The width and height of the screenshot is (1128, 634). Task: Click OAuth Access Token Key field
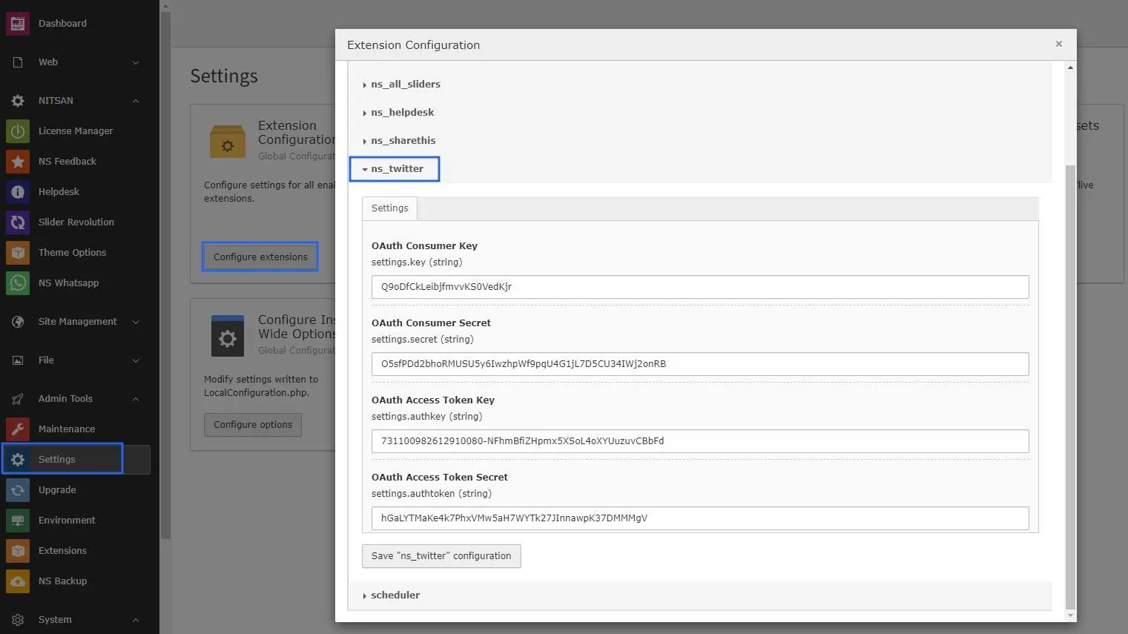700,441
